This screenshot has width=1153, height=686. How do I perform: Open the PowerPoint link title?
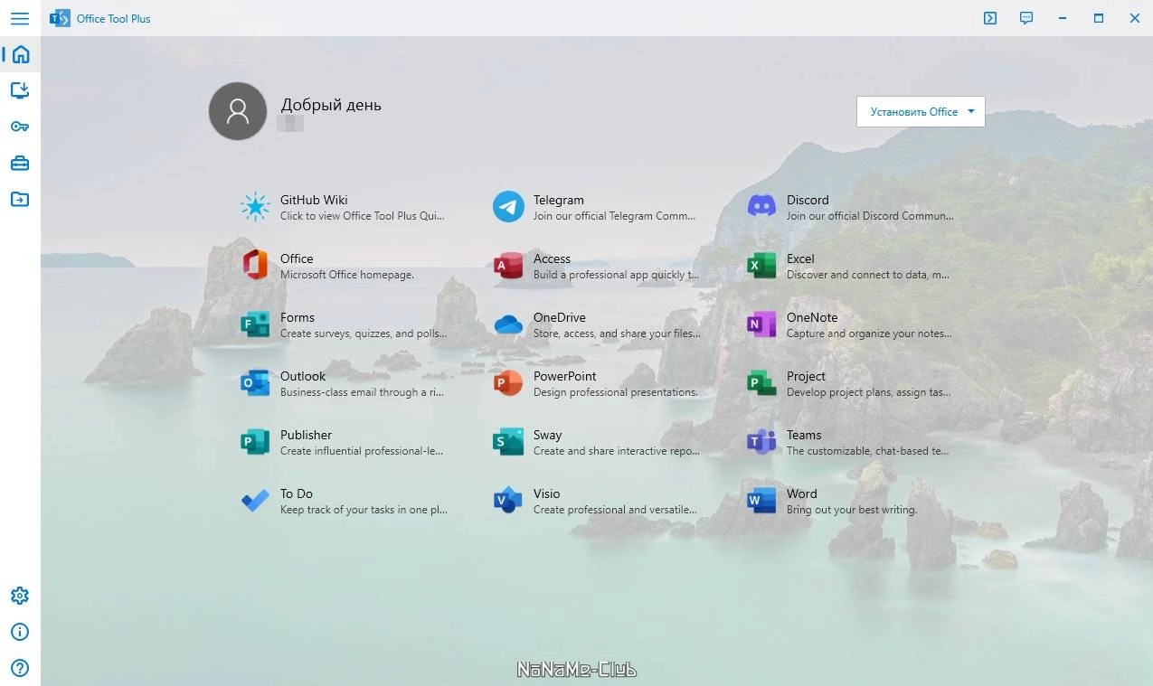pos(565,376)
